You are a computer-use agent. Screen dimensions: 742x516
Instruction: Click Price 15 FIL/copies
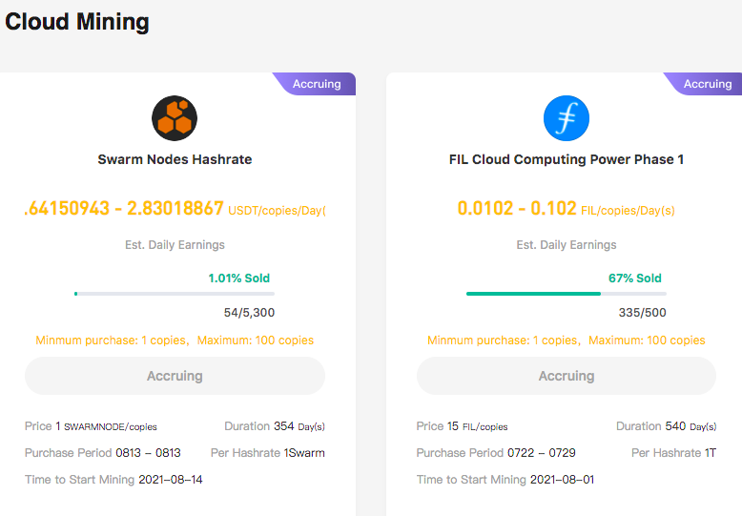point(462,426)
